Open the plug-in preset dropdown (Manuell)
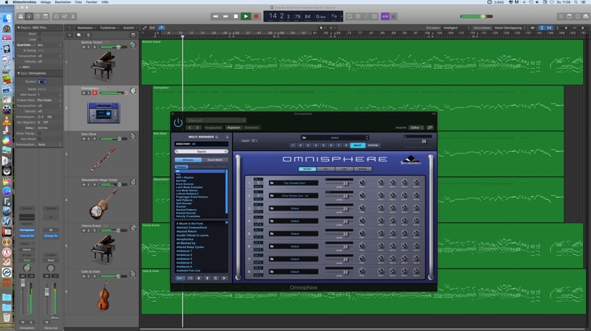This screenshot has width=591, height=331. coord(216,120)
